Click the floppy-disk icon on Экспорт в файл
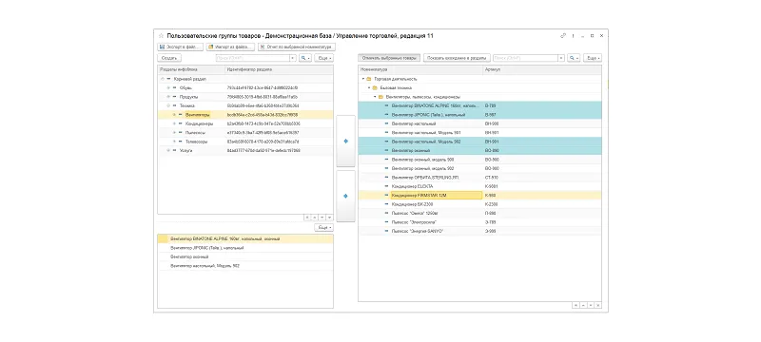 point(162,47)
